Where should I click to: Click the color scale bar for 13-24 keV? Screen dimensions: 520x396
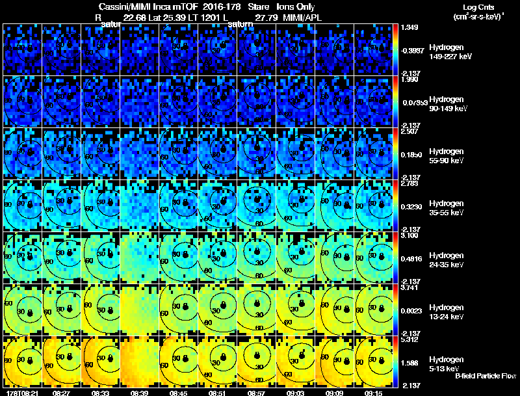point(395,310)
